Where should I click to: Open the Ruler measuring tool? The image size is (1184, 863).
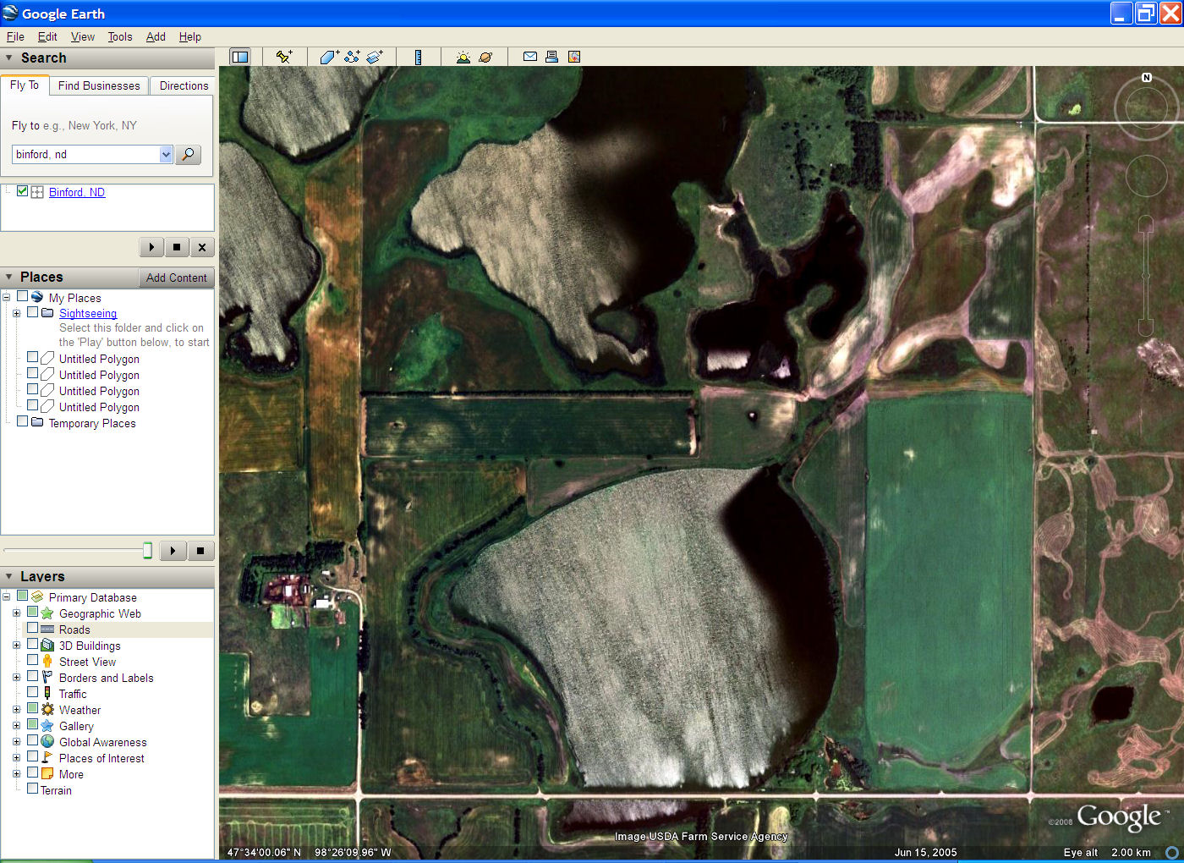point(418,57)
